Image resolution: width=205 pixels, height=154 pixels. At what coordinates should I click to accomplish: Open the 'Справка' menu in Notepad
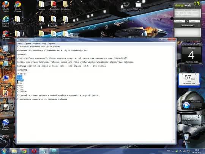52,44
